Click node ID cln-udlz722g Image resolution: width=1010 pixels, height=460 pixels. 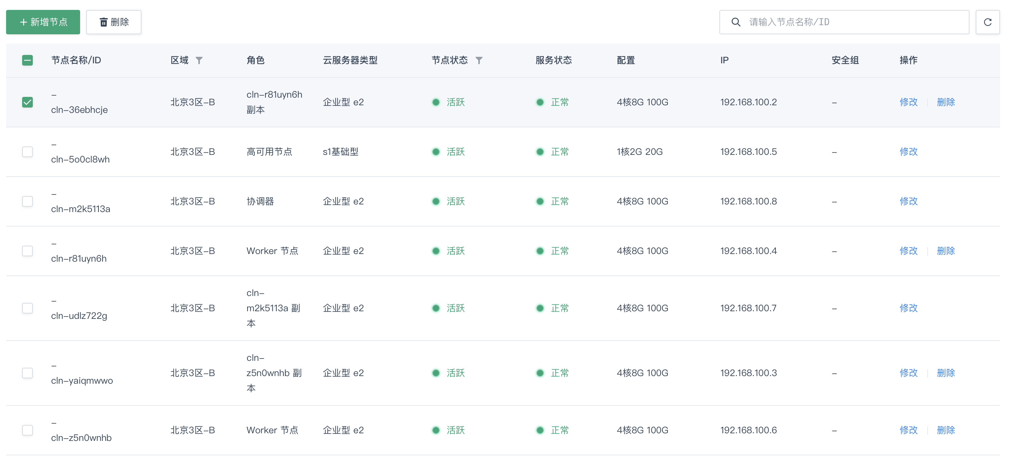[79, 316]
